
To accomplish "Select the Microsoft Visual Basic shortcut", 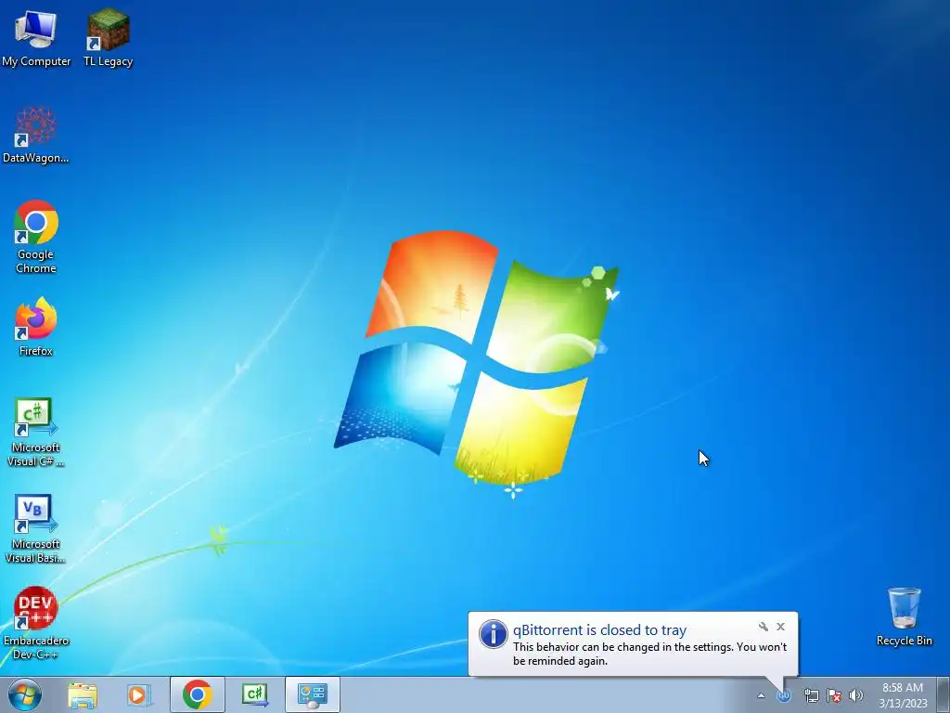I will pos(36,528).
